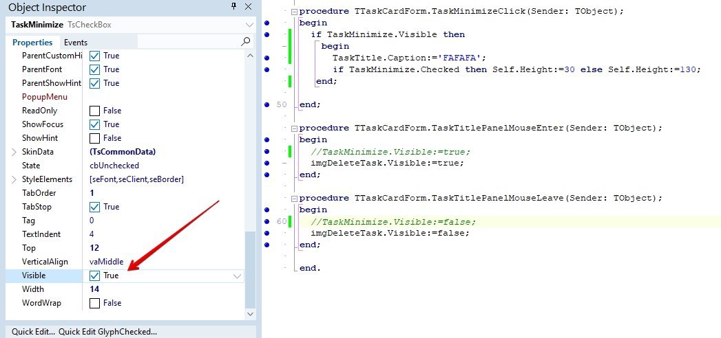Click gutter dot beside imgDeleteTask.Visible:=true line
The image size is (721, 338).
tap(267, 163)
